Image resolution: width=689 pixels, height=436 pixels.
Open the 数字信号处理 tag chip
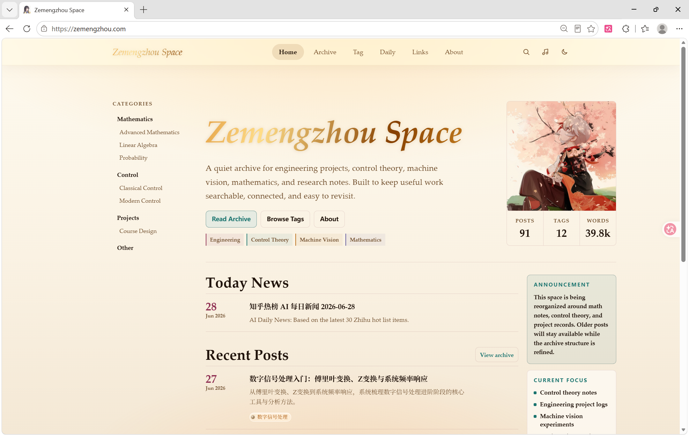click(270, 417)
